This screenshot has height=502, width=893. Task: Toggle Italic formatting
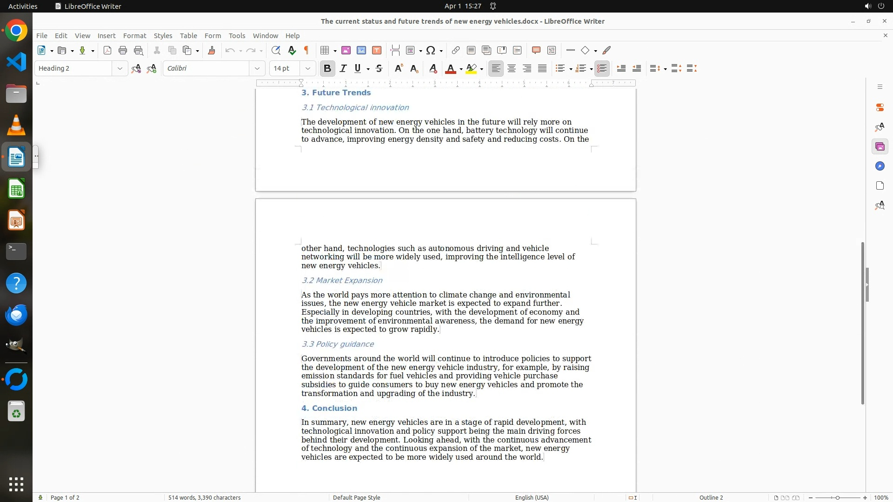(343, 69)
